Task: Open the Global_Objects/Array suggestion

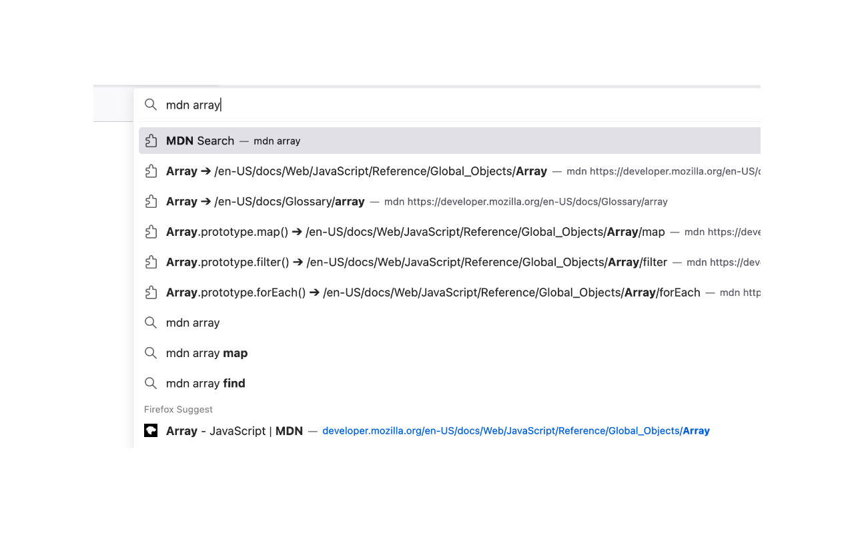Action: point(450,171)
